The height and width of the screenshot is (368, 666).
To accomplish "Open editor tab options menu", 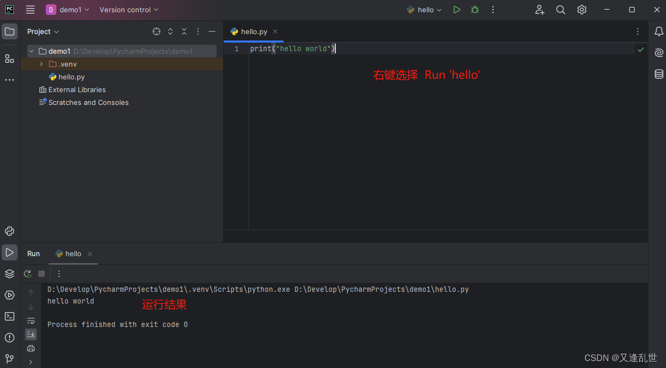I will pos(638,31).
